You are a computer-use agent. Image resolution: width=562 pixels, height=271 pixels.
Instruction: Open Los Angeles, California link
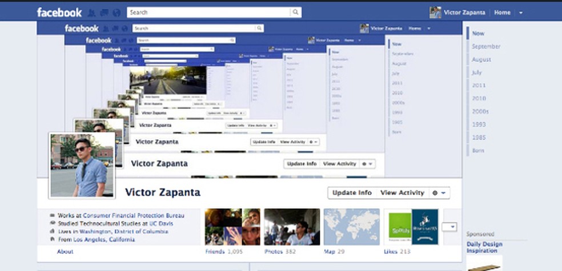coord(104,240)
